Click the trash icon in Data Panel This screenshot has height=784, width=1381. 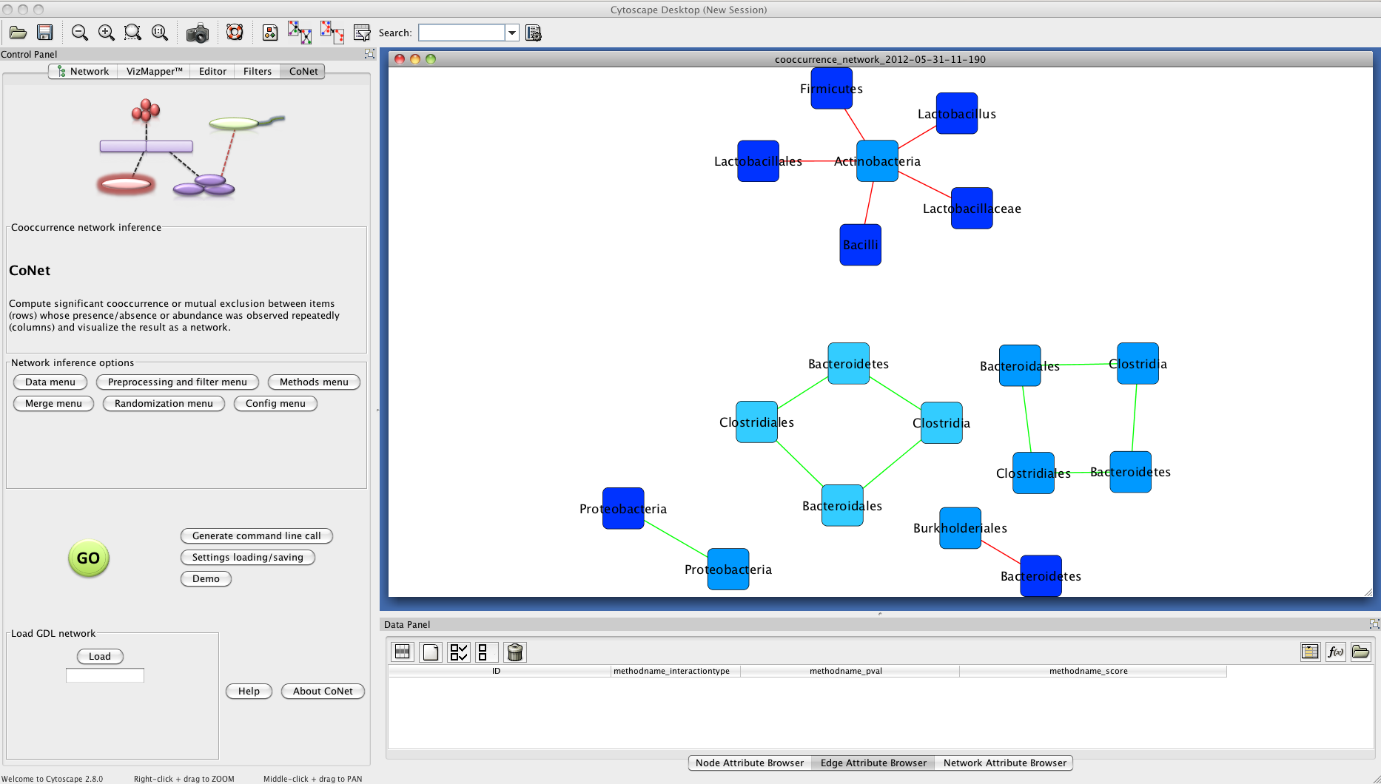[x=515, y=652]
